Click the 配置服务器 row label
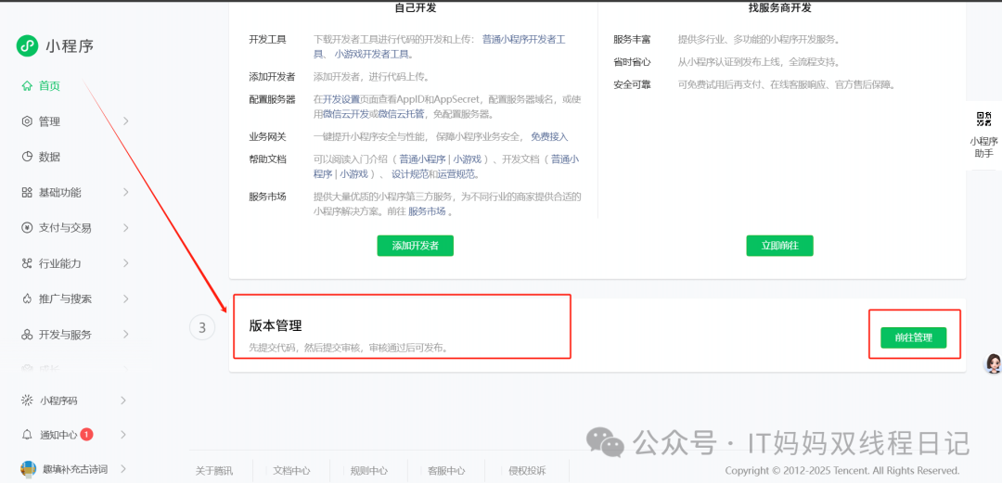Viewport: 1002px width, 483px height. click(x=272, y=99)
